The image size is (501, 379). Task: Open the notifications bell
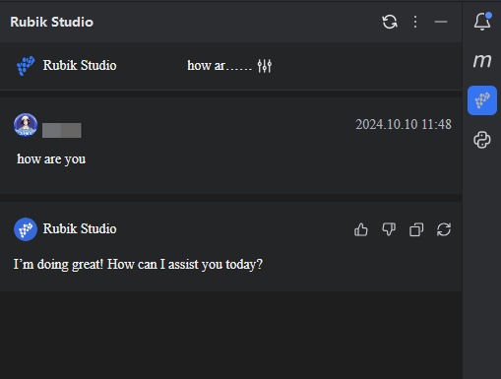482,22
